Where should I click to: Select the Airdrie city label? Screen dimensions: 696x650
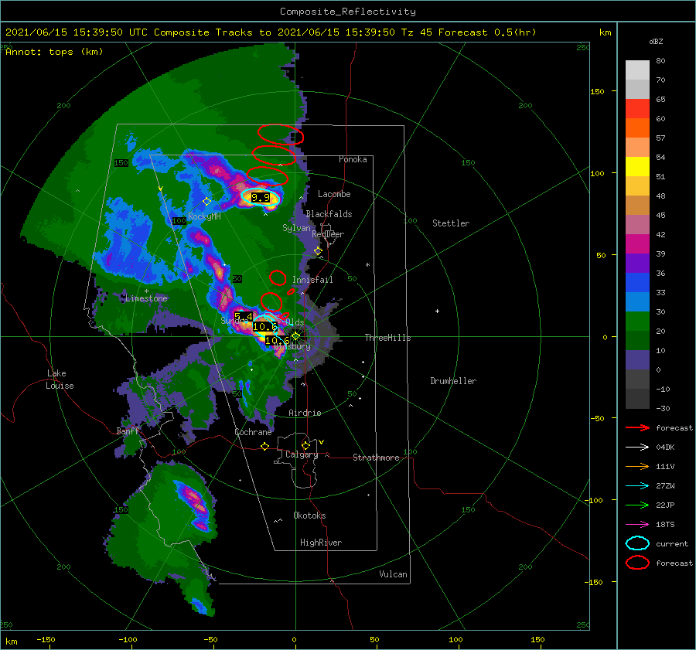point(305,413)
